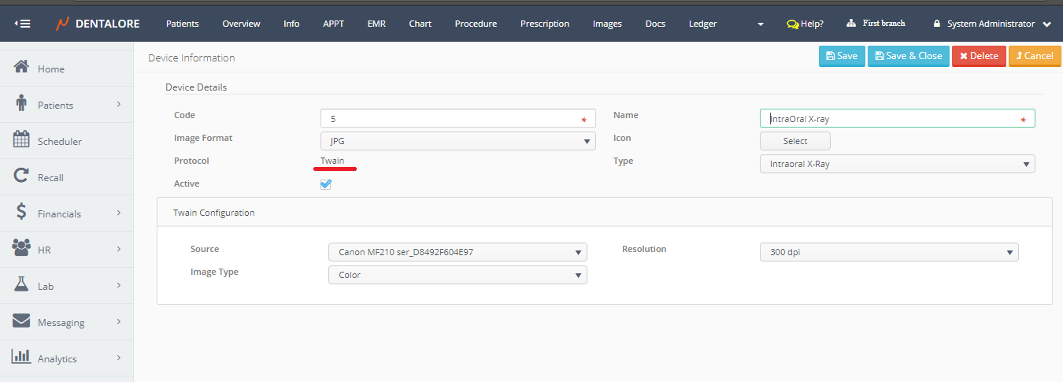Uncheck the Active checkbox
This screenshot has width=1063, height=382.
tap(326, 184)
